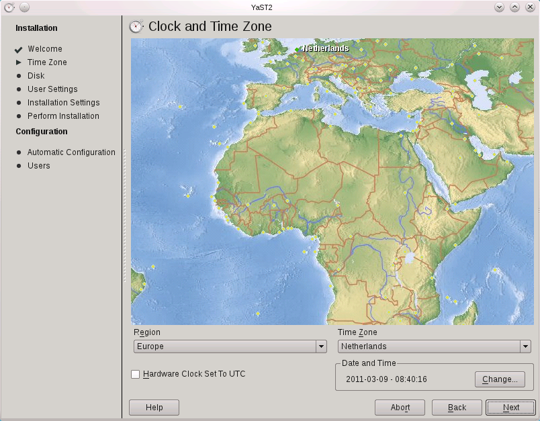540x421 pixels.
Task: Enable Hardware Clock Set To UTC
Action: [135, 374]
